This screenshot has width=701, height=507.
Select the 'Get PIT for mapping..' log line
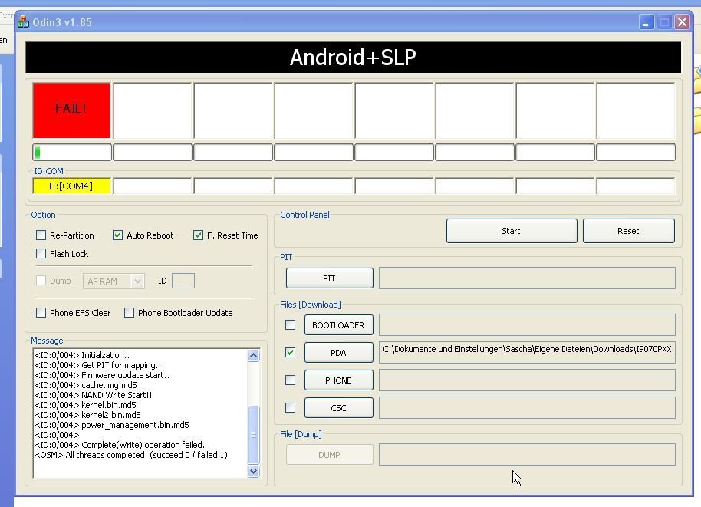click(x=98, y=365)
